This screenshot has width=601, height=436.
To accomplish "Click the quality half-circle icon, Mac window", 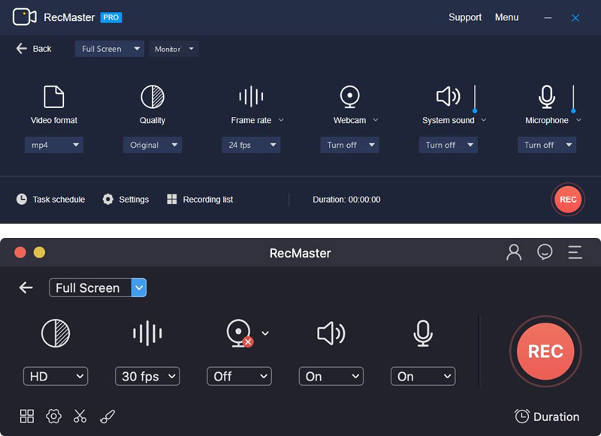I will pos(56,333).
